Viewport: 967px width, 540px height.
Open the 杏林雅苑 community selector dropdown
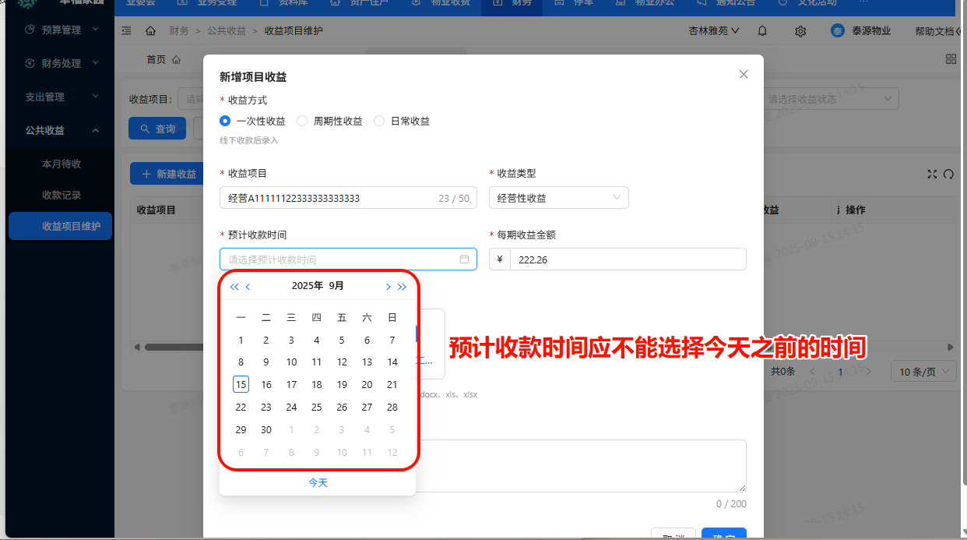(x=713, y=30)
